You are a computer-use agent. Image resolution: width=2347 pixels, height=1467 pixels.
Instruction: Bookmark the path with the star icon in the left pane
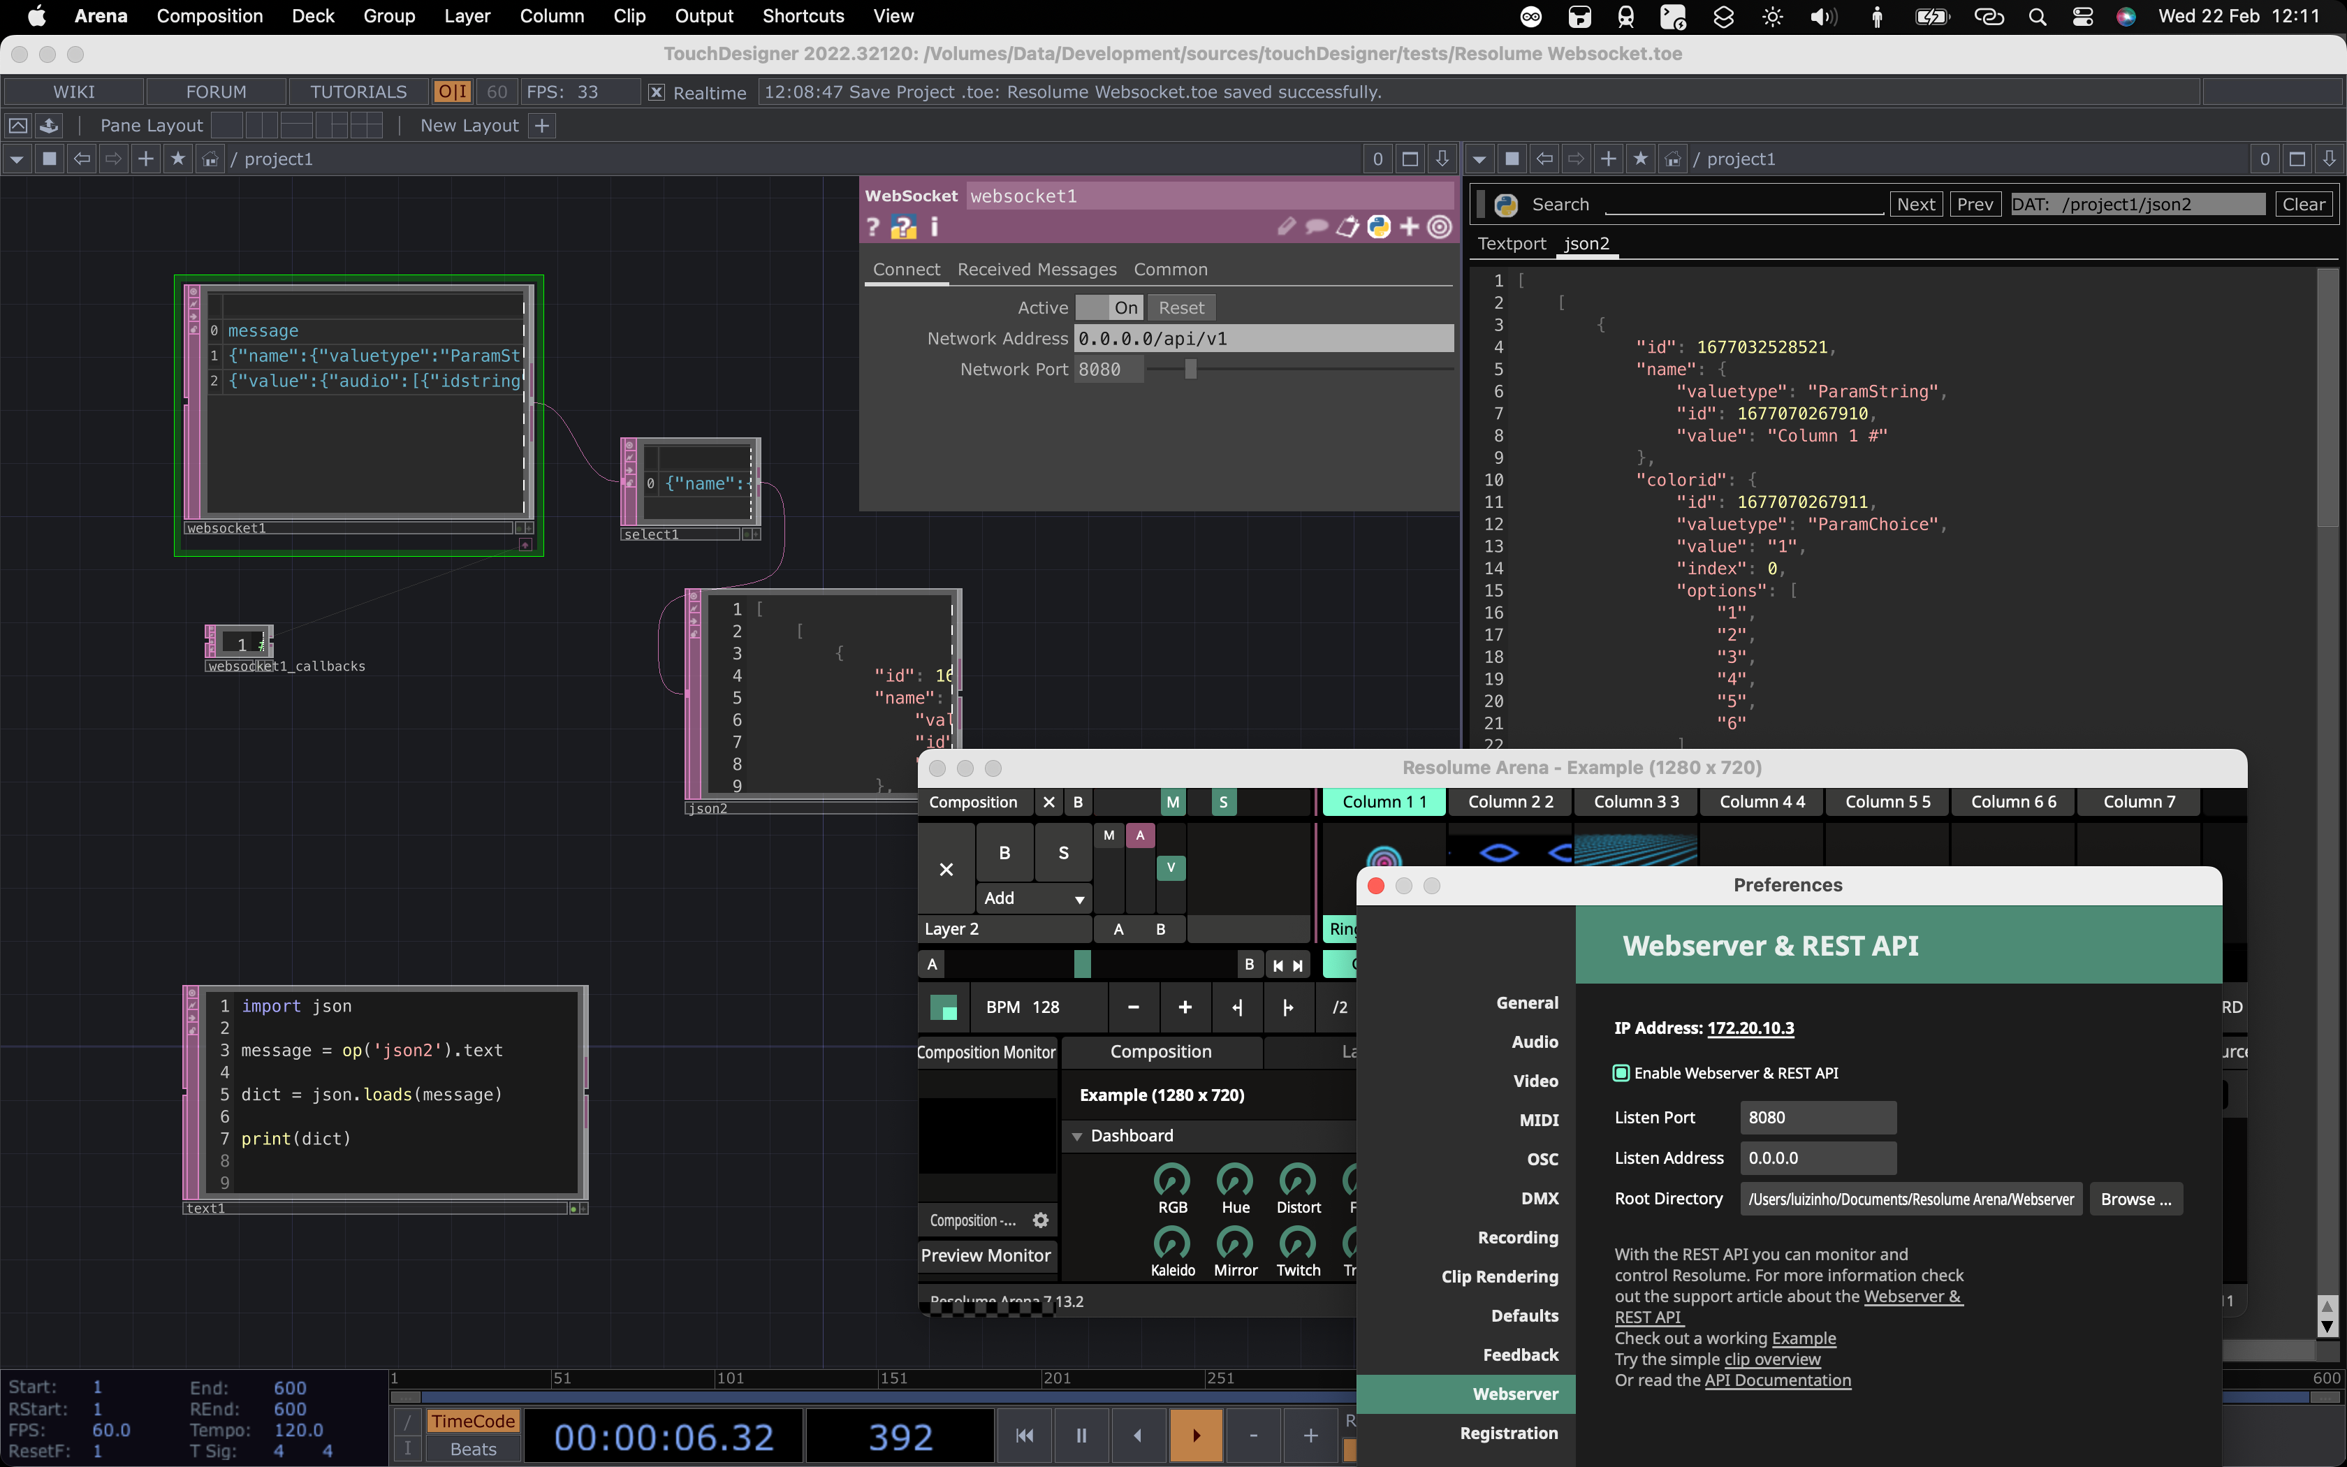coord(177,159)
